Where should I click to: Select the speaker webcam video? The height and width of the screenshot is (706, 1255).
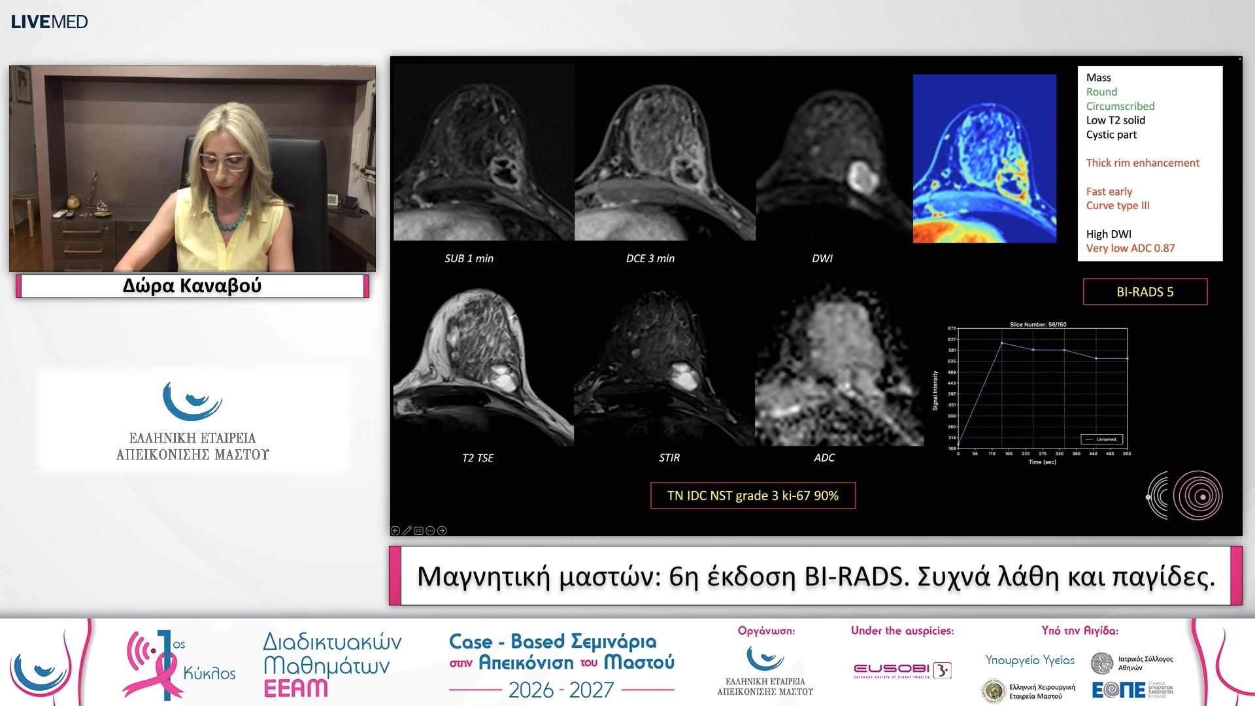[x=192, y=168]
